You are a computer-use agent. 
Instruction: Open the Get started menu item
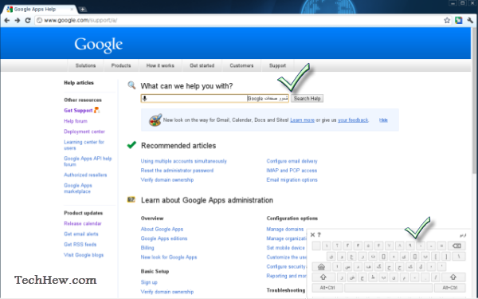point(202,65)
